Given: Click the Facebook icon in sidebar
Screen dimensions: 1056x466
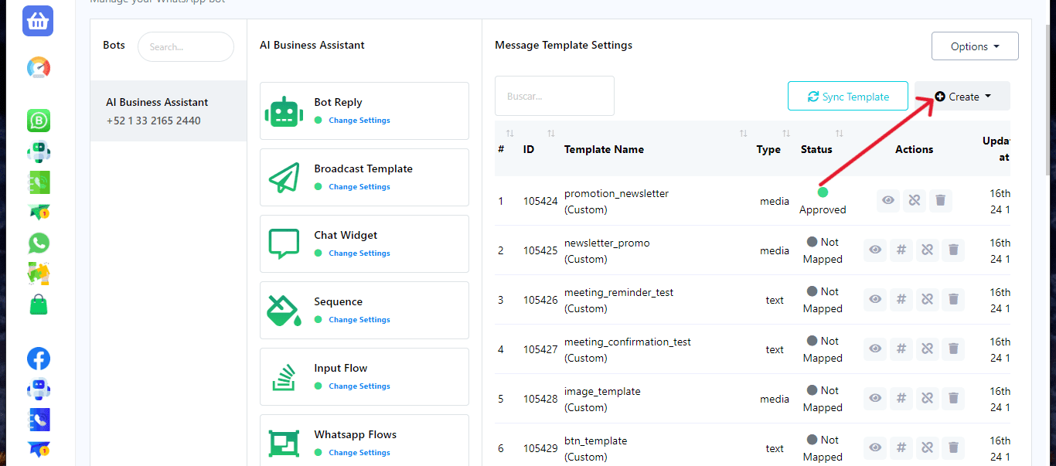Looking at the screenshot, I should pos(39,359).
